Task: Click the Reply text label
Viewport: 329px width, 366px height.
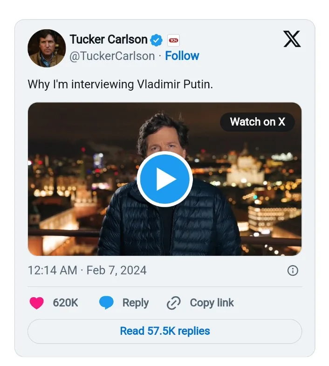Action: click(x=135, y=303)
